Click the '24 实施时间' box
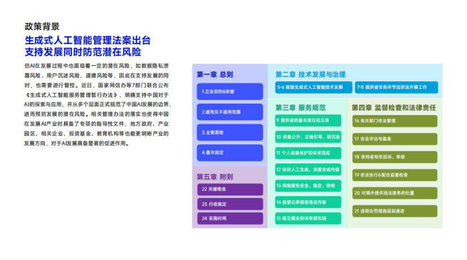 coord(230,218)
